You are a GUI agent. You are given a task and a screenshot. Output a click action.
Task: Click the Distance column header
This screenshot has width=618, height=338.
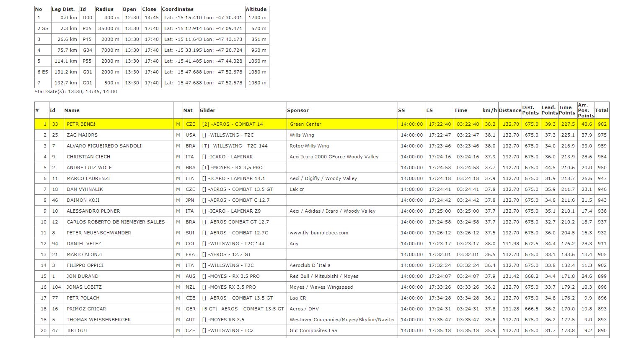510,110
